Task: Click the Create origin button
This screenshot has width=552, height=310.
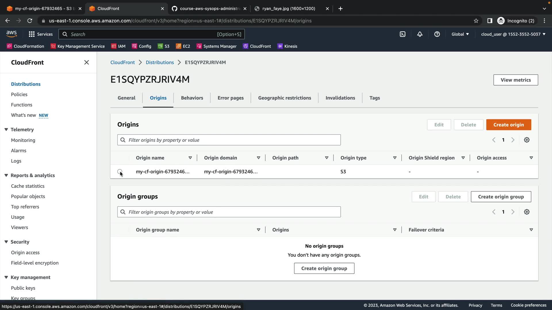Action: (x=508, y=125)
